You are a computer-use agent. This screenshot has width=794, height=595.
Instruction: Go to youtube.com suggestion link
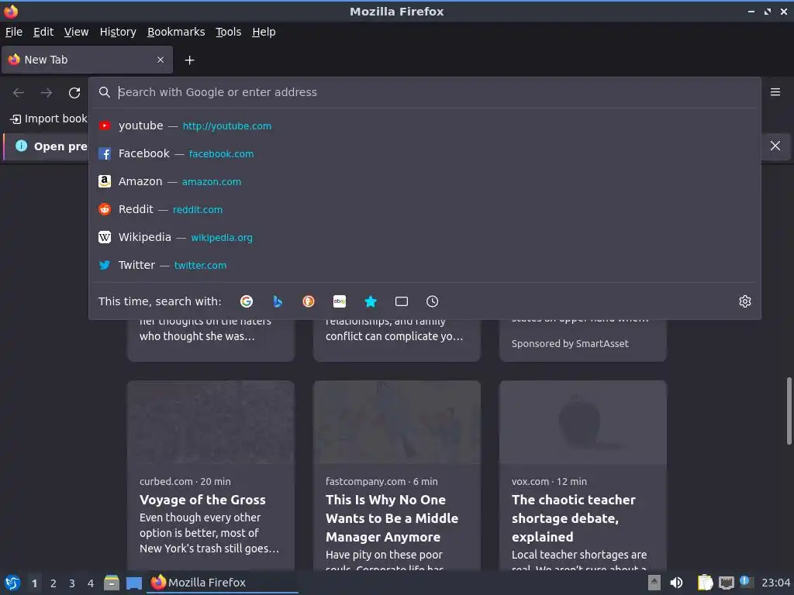click(x=227, y=126)
